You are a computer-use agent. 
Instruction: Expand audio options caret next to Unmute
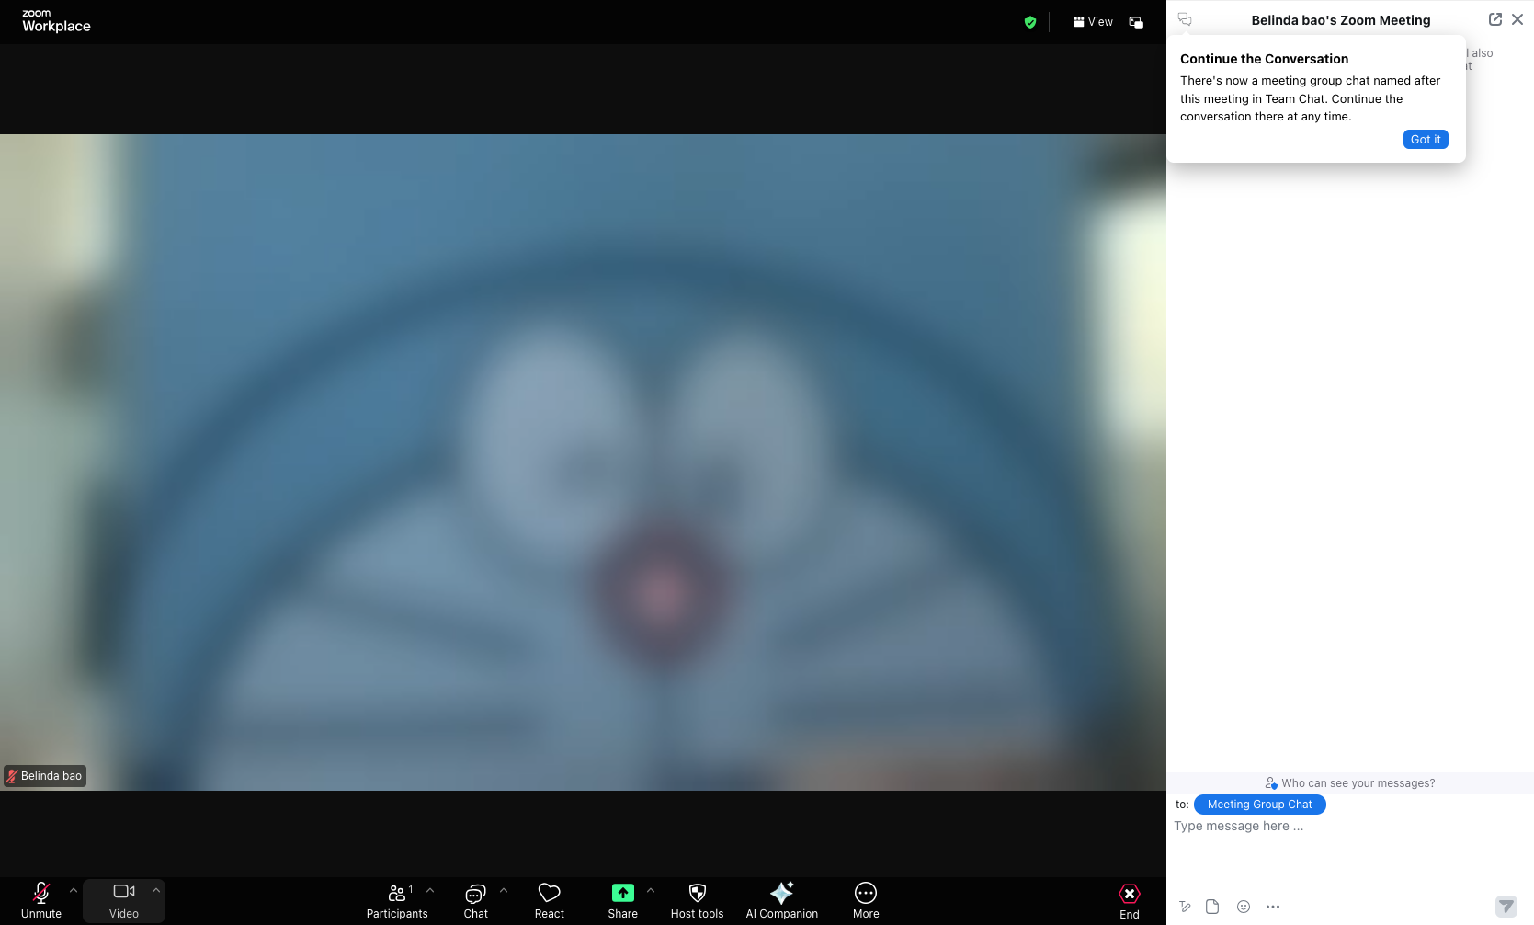tap(74, 890)
